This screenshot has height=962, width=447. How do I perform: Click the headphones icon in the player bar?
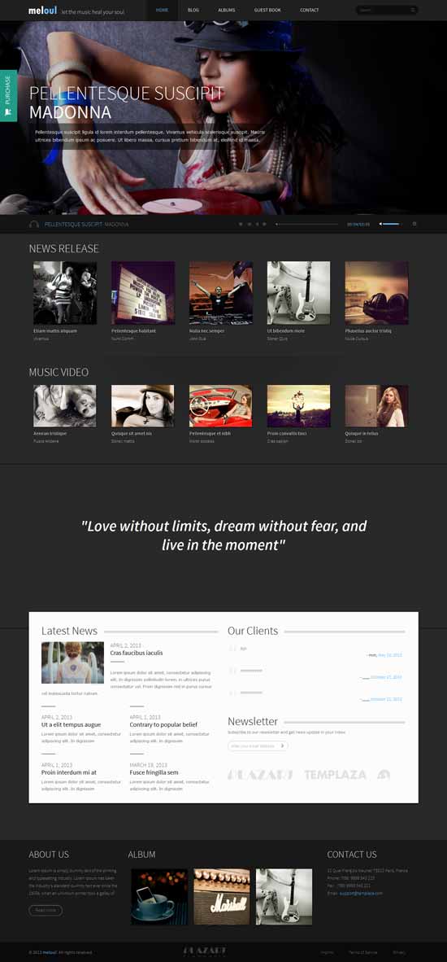33,225
